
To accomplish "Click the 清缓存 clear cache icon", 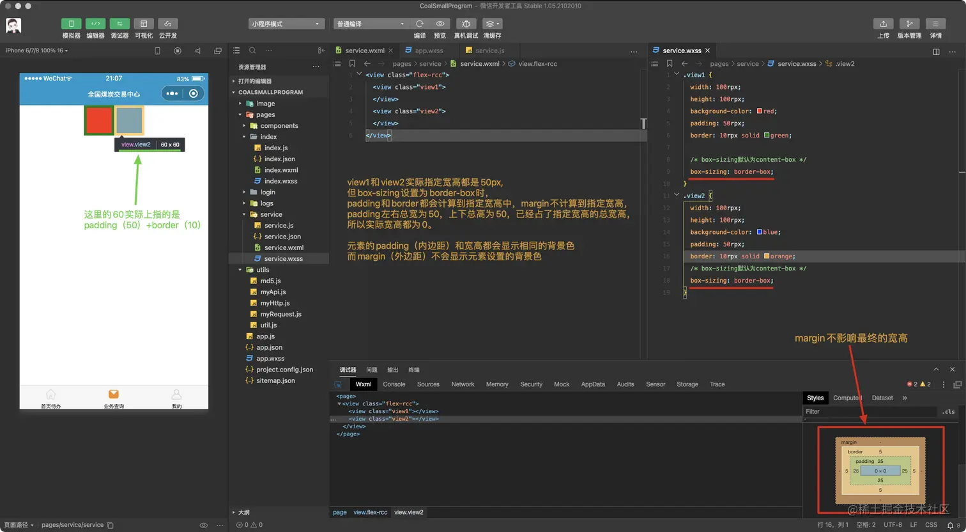I will pos(492,24).
